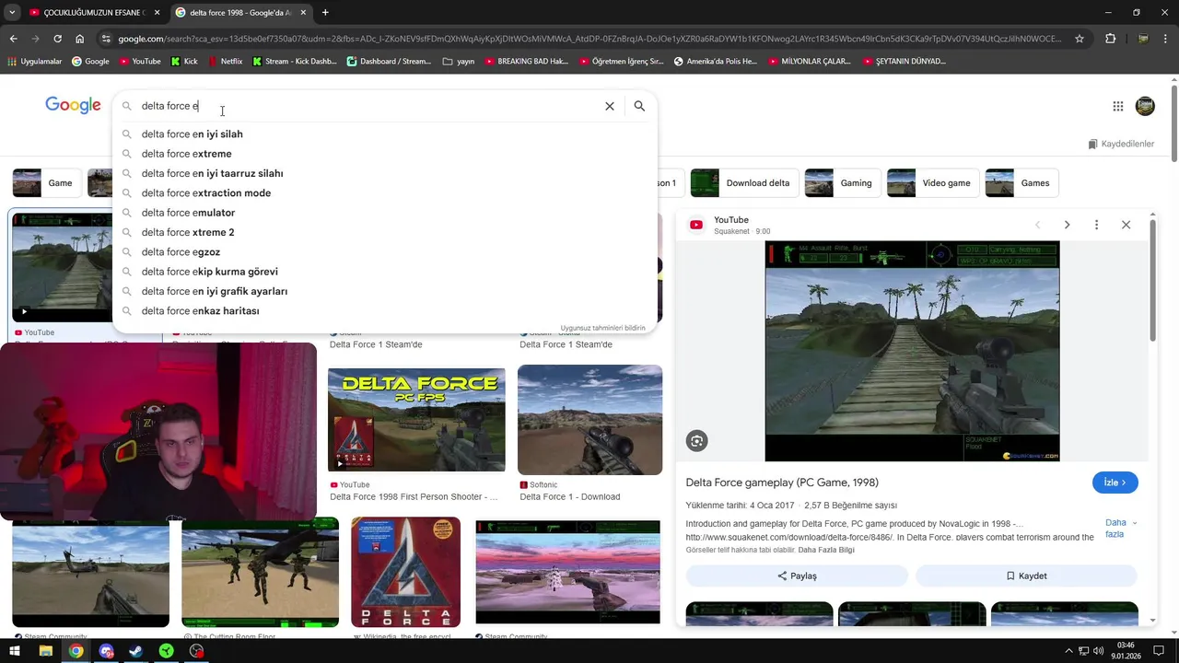Open the Delta Force PC FPS thumbnail
Image resolution: width=1179 pixels, height=663 pixels.
pos(416,420)
